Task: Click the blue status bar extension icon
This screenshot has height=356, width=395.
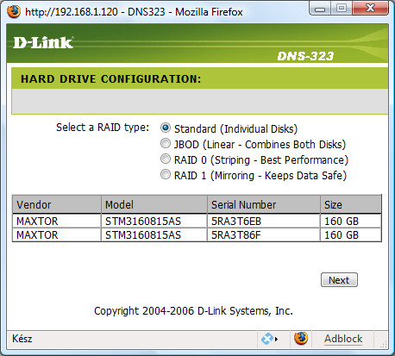Action: [x=266, y=339]
